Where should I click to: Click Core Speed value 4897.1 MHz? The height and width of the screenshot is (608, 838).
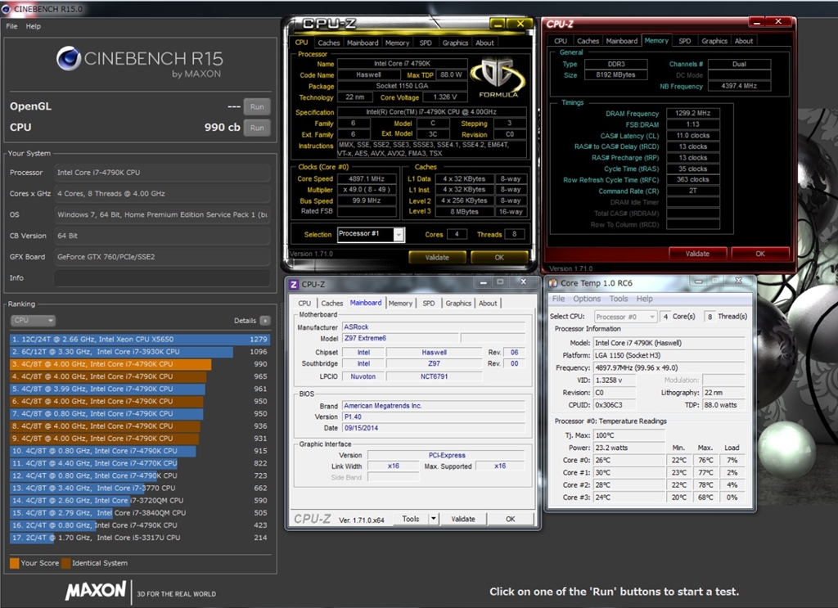pyautogui.click(x=367, y=179)
